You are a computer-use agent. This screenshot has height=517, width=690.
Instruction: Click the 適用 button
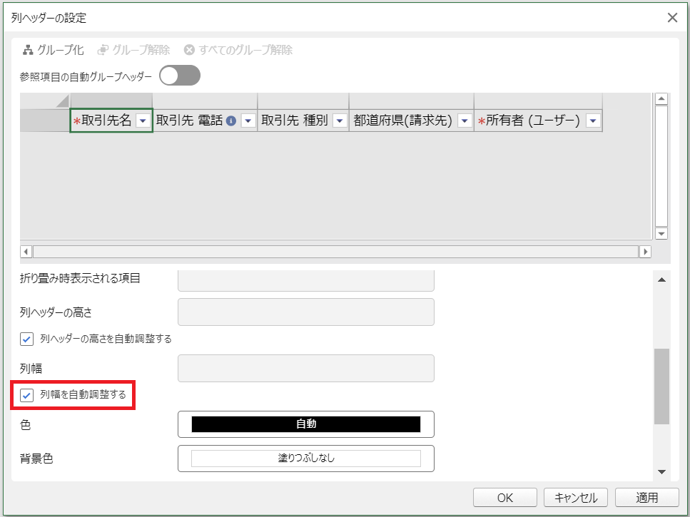tap(647, 498)
